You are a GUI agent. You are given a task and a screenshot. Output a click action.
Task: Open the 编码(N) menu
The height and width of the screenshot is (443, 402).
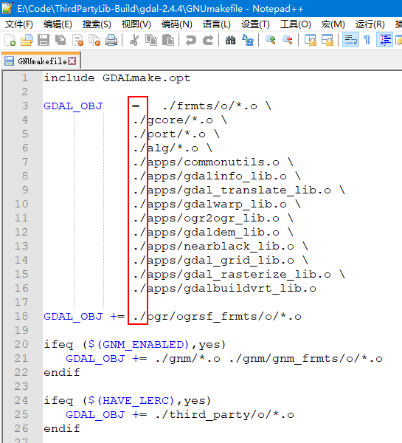(x=177, y=24)
